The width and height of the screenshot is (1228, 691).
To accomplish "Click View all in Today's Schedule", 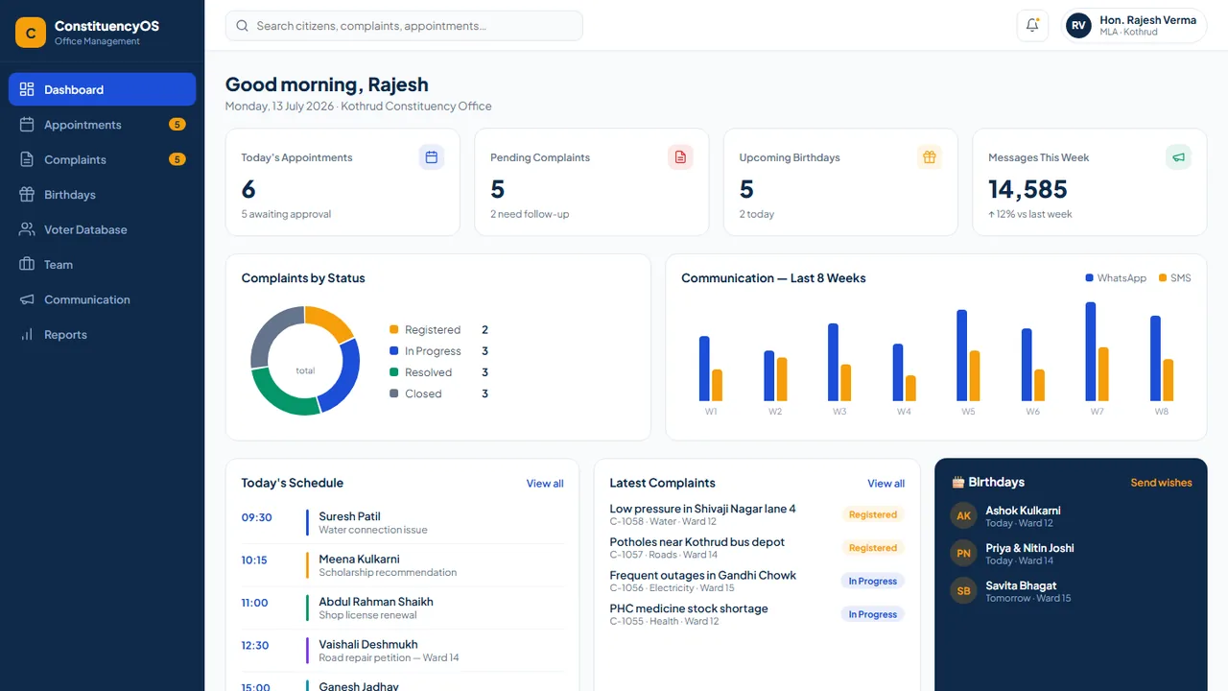I will pos(545,484).
